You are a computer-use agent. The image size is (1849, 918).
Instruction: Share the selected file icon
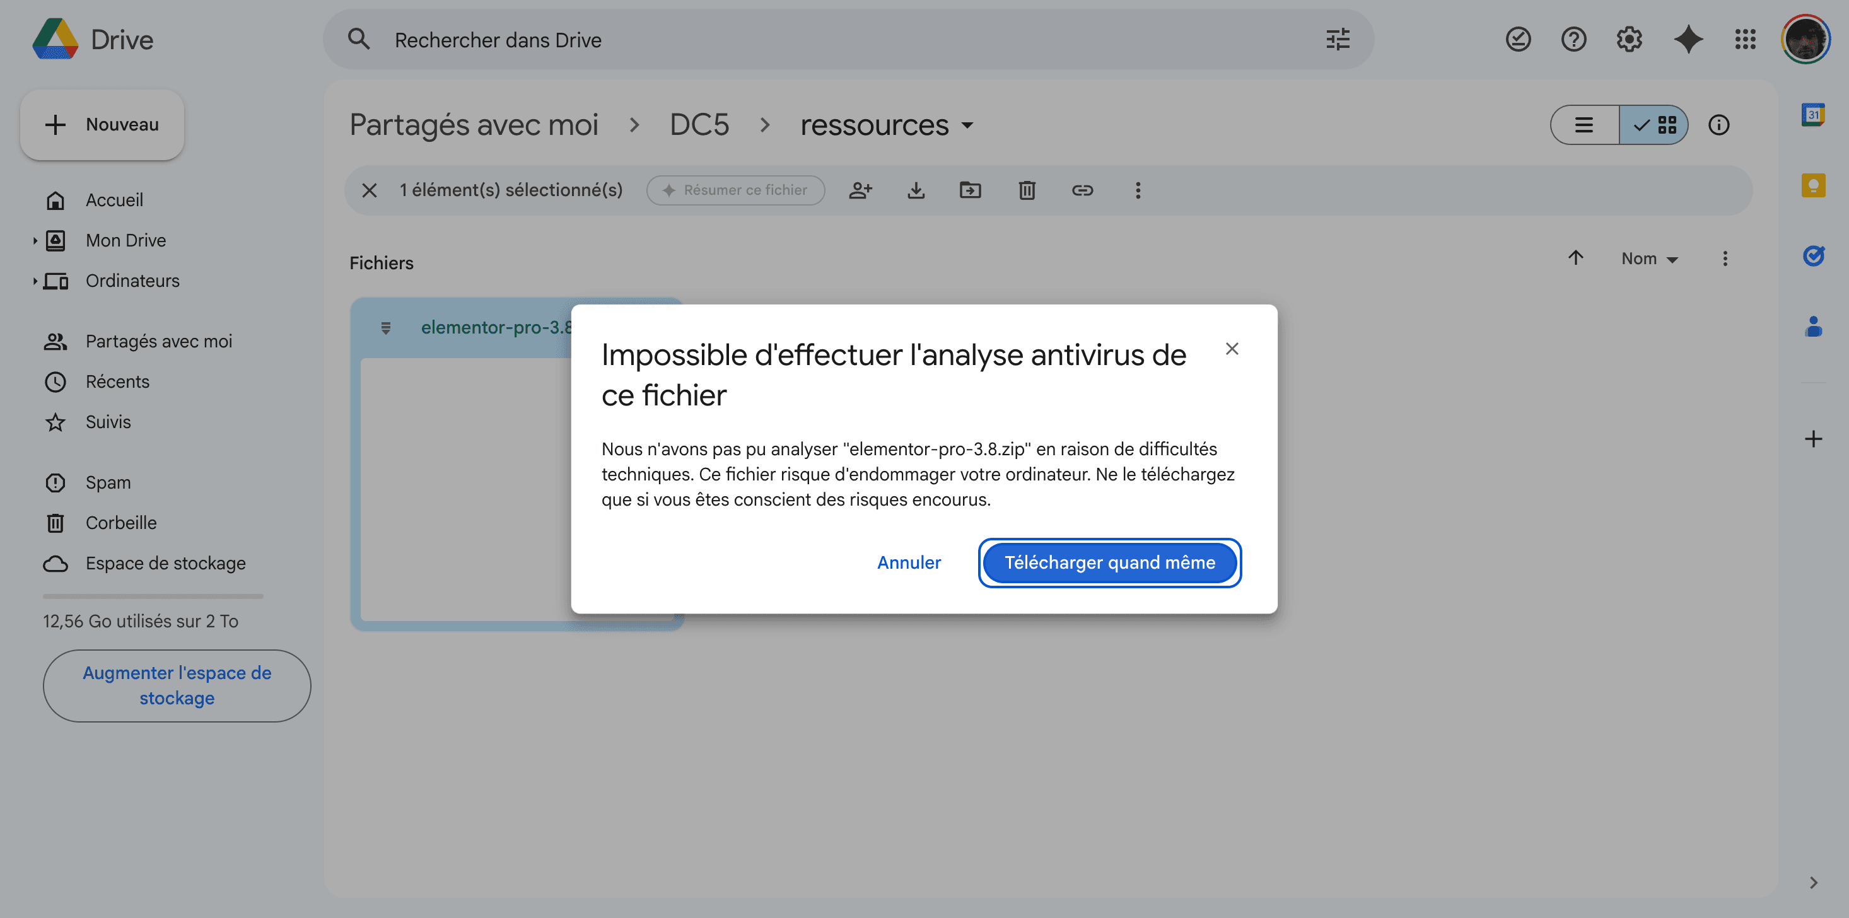[x=860, y=190]
